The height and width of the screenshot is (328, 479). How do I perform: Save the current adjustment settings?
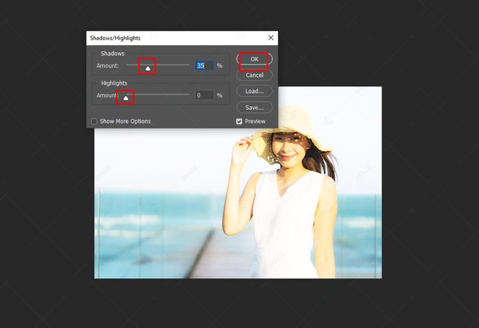pyautogui.click(x=254, y=107)
